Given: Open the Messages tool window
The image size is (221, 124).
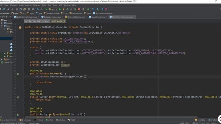Looking at the screenshot, I should (26, 120).
